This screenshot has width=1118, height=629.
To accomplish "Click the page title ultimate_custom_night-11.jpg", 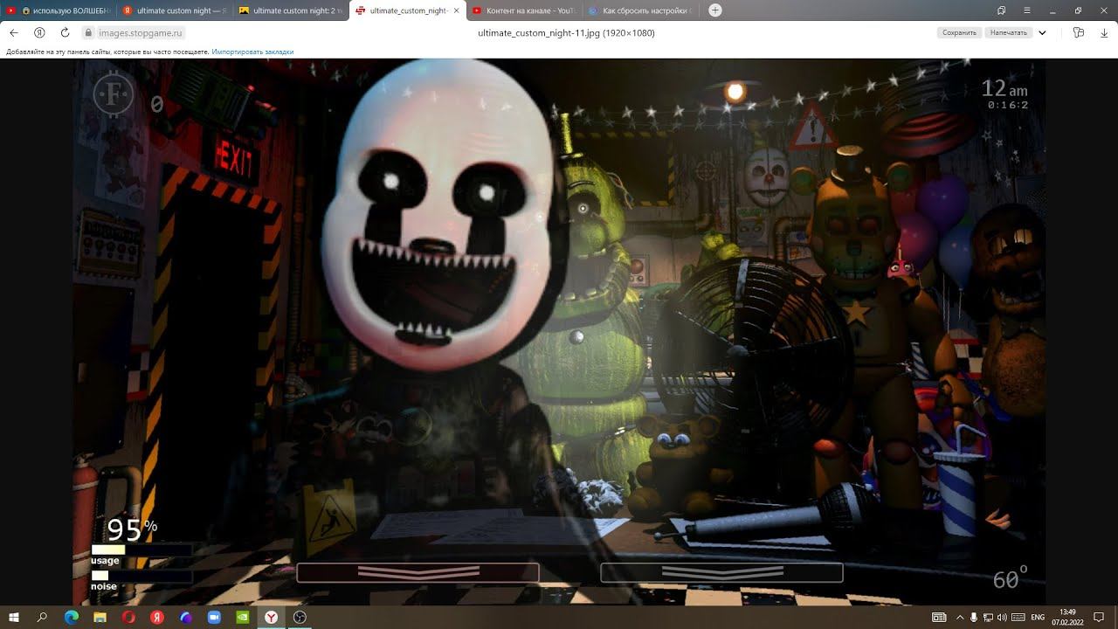I will [x=566, y=33].
